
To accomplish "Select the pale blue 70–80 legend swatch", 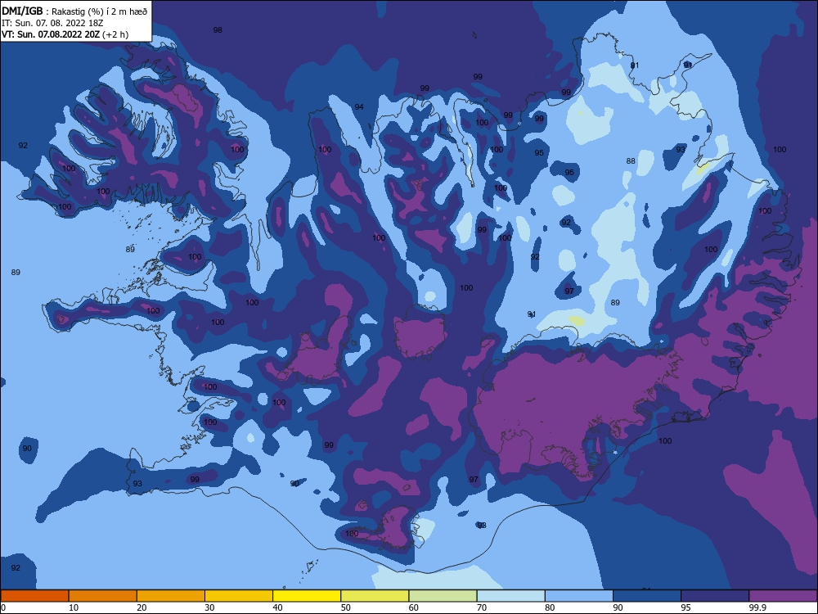I will [x=511, y=596].
